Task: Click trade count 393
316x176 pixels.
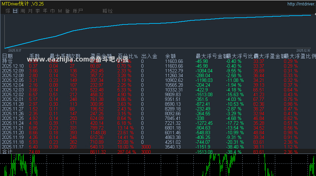Action: [73, 133]
